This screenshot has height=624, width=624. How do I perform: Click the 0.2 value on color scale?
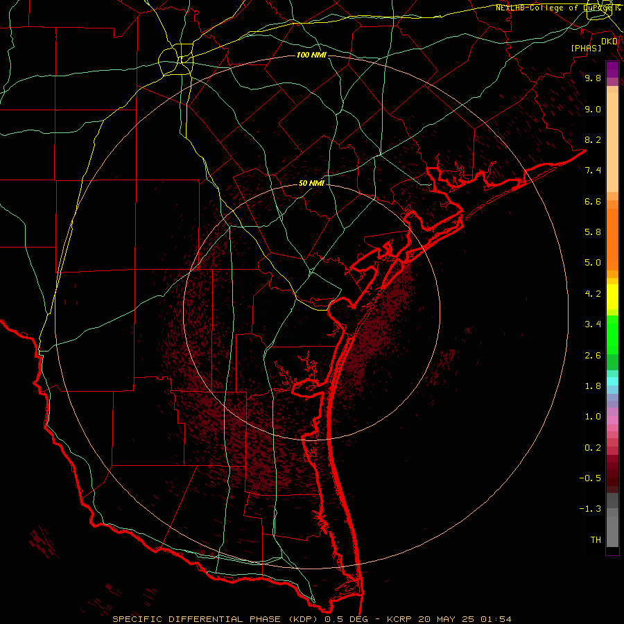click(x=593, y=448)
